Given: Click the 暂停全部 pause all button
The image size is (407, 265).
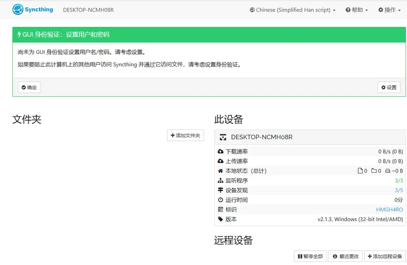Looking at the screenshot, I should click(310, 256).
